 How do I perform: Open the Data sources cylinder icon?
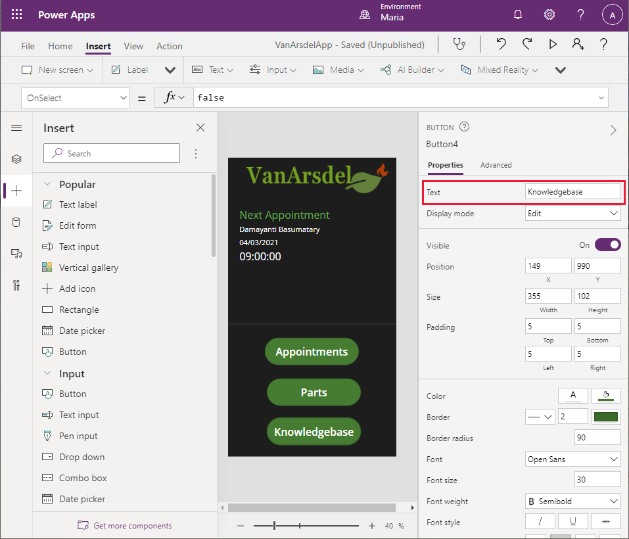pos(16,222)
